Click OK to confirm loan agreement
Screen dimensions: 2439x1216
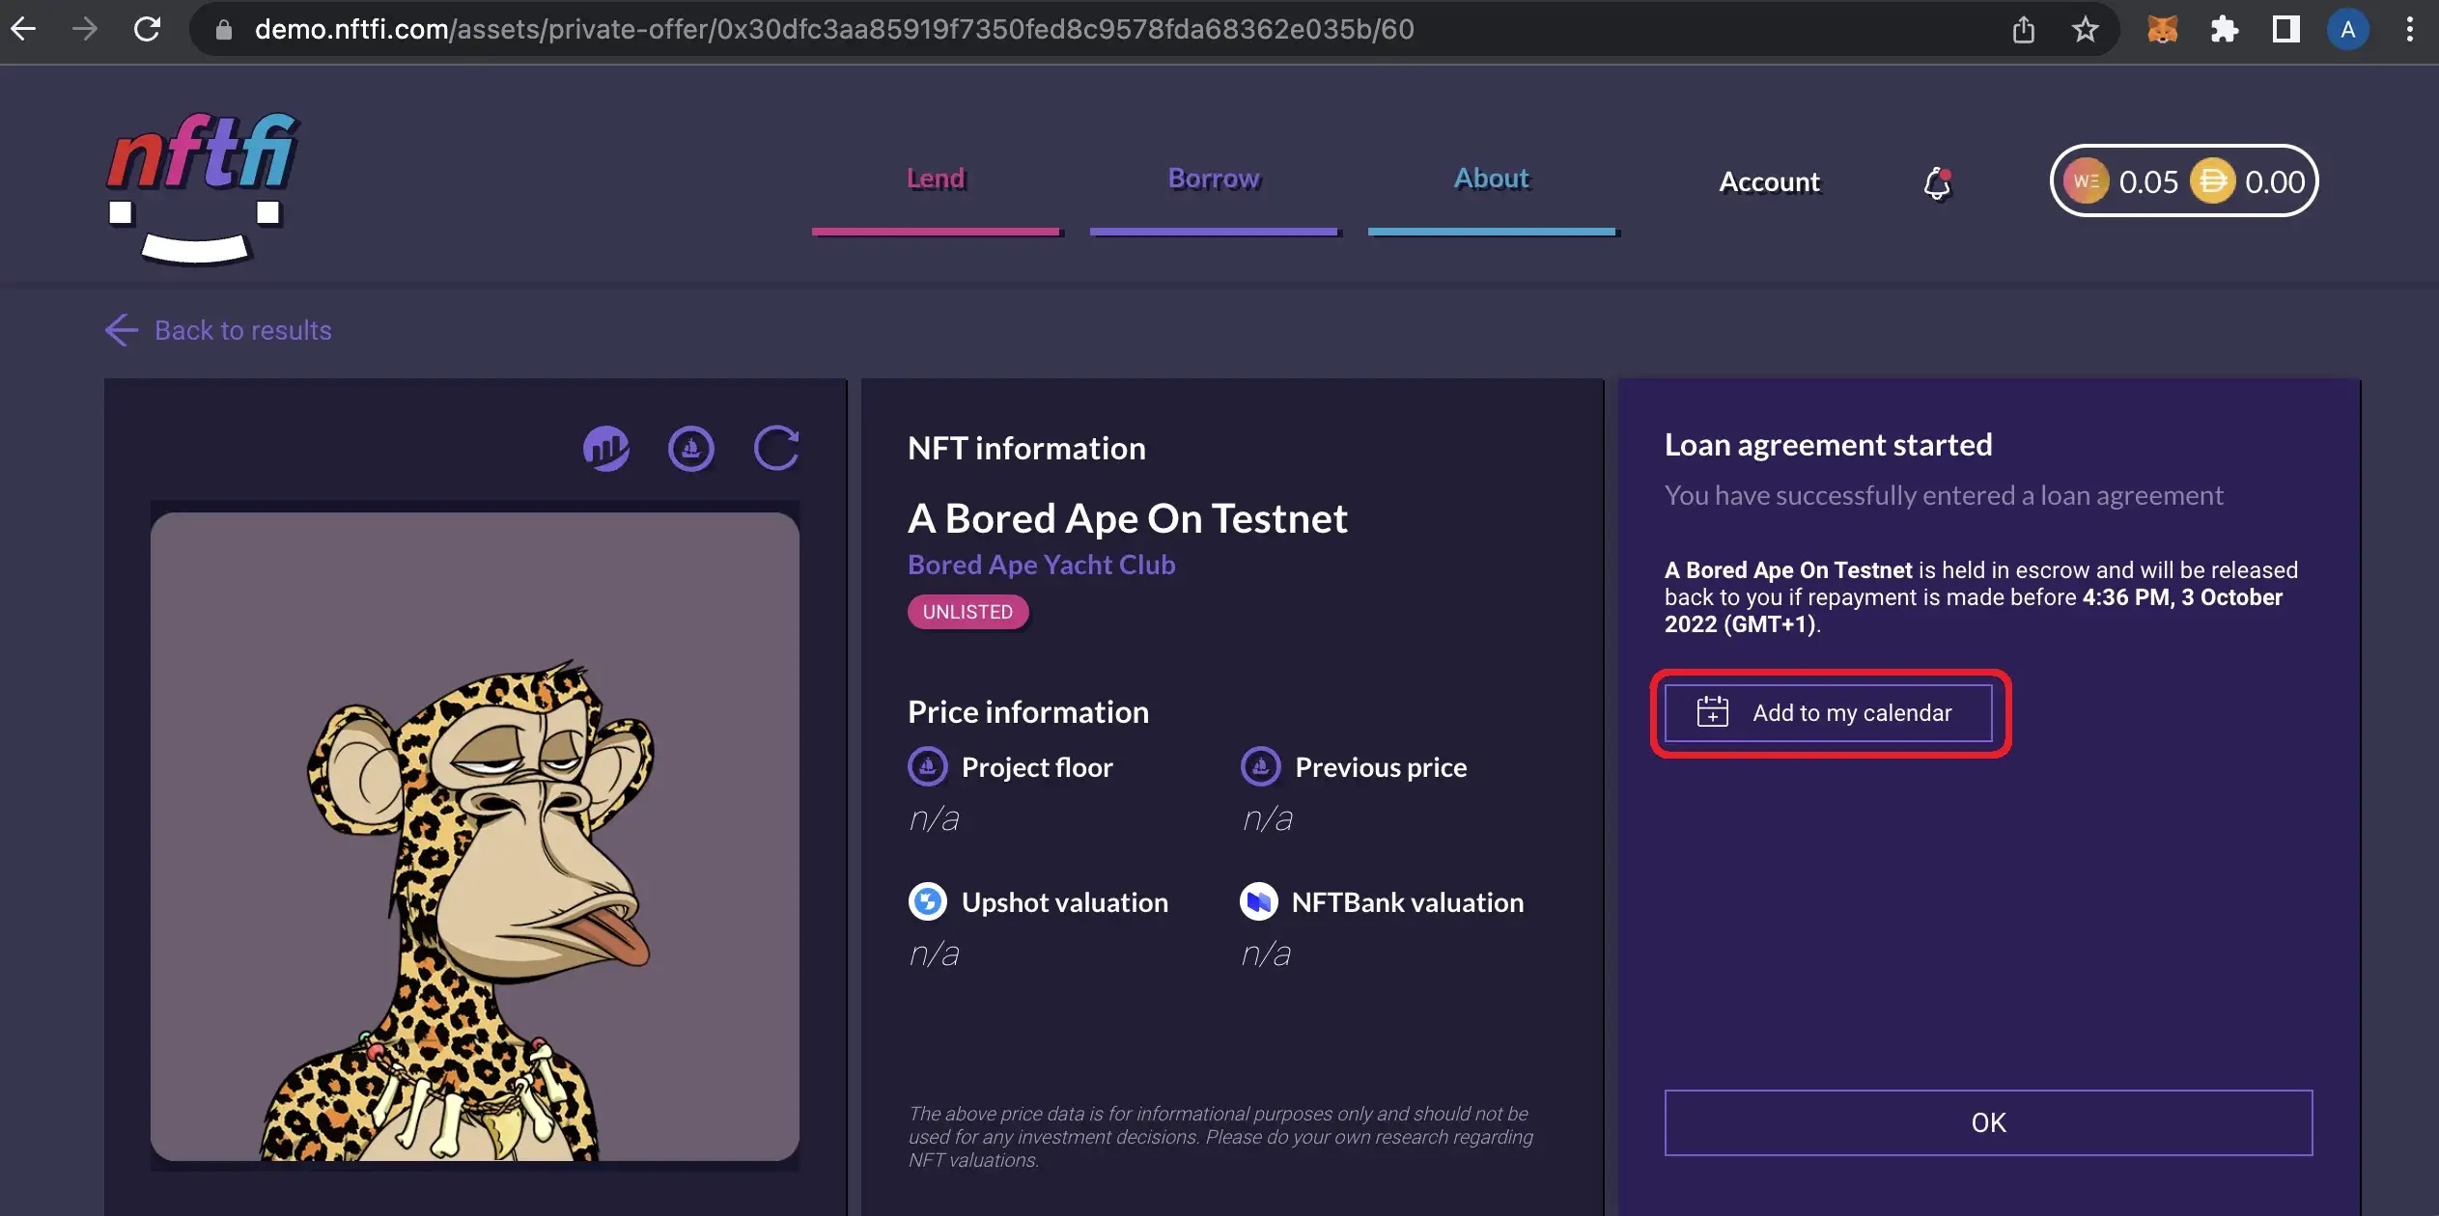pos(1988,1122)
